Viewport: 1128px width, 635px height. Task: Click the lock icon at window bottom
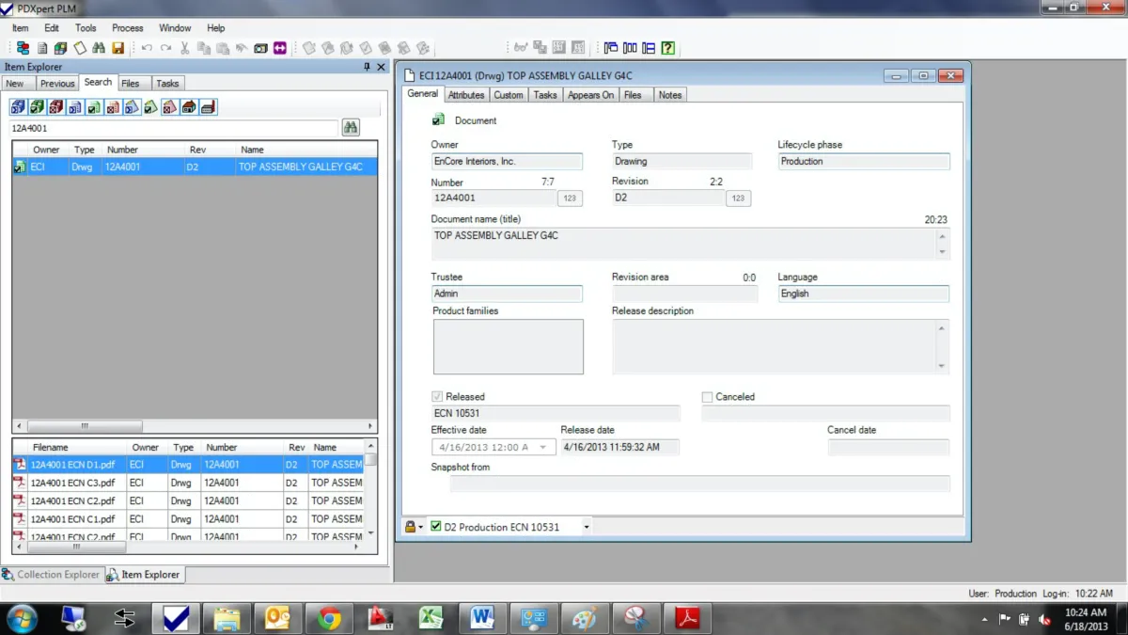pyautogui.click(x=410, y=527)
